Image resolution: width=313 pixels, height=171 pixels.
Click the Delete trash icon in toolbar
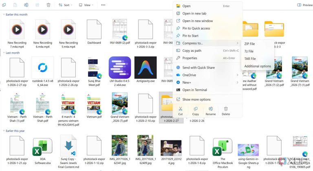pos(48,5)
